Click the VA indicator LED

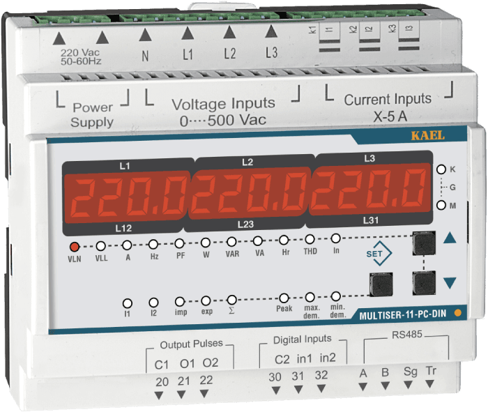point(258,241)
